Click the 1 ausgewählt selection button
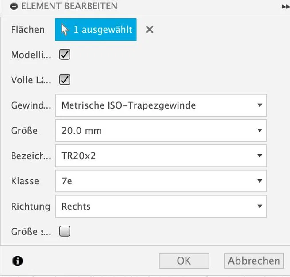Screen dimensions: 290x277 96,29
